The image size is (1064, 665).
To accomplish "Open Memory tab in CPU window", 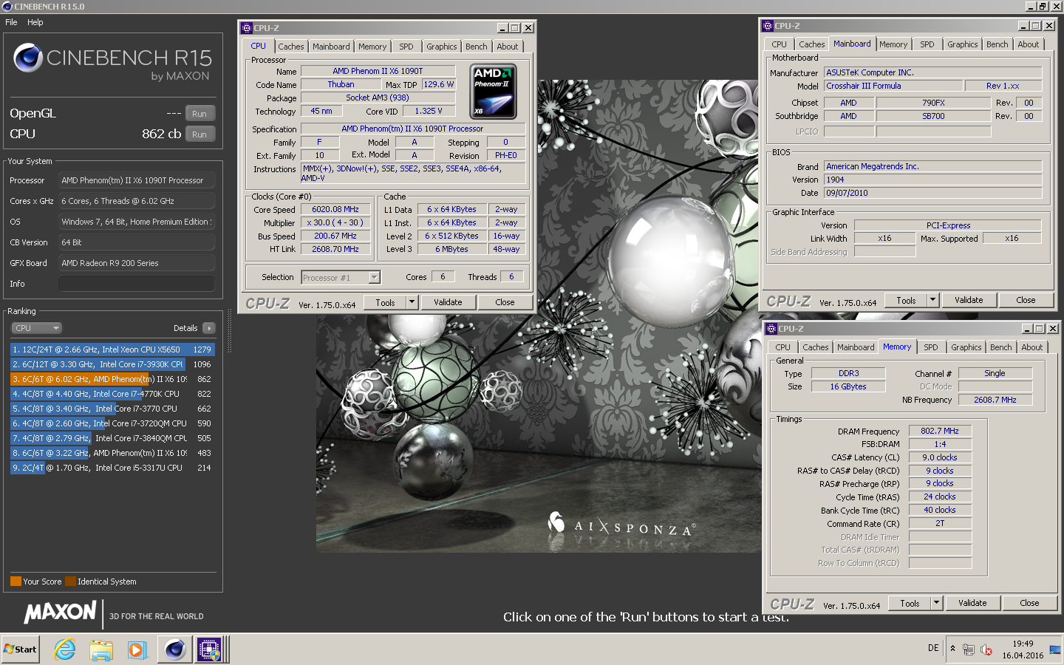I will tap(372, 47).
